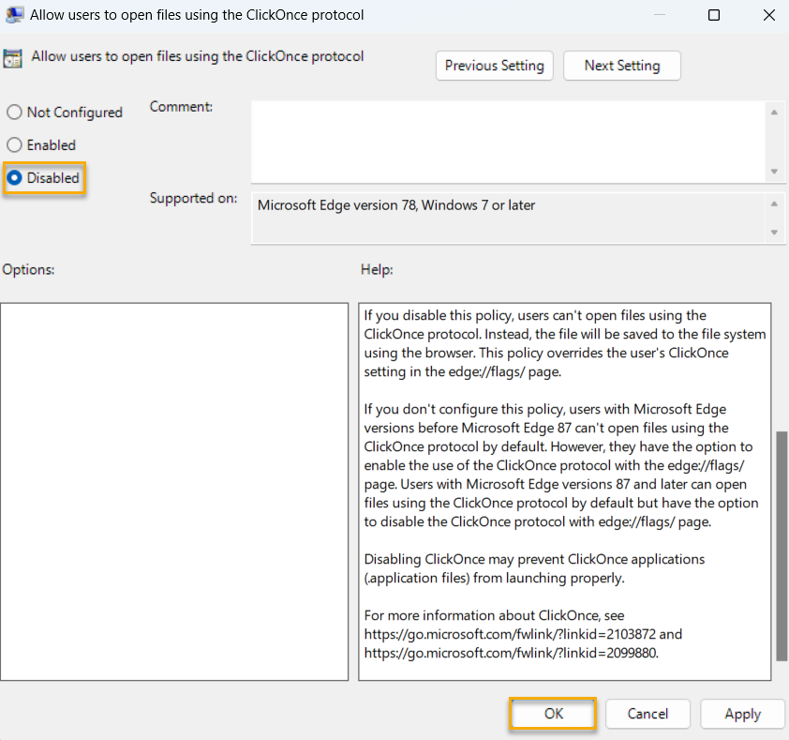Click the Cancel button
This screenshot has width=789, height=740.
coord(648,714)
